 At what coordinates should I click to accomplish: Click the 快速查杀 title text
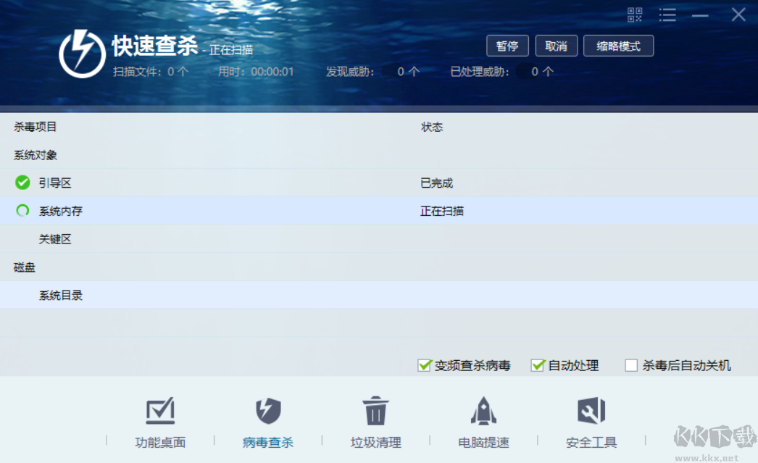click(154, 46)
